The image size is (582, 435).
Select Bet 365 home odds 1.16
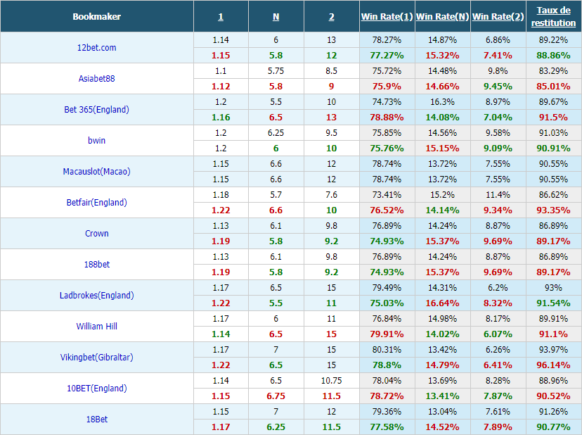coord(221,118)
